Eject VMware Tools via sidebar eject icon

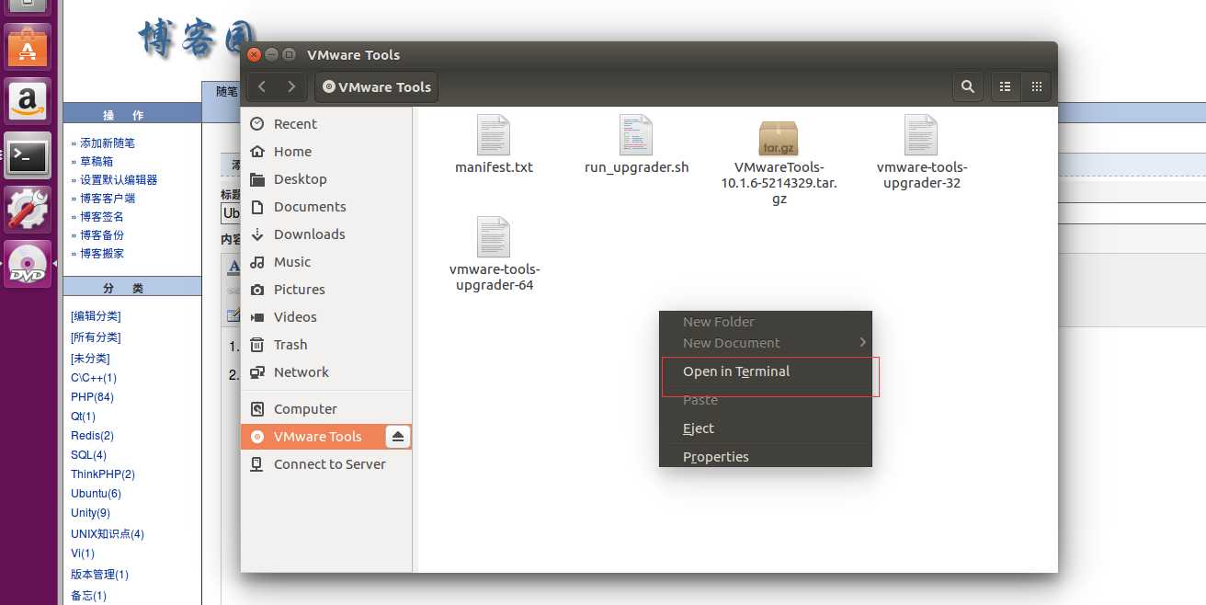(x=397, y=437)
